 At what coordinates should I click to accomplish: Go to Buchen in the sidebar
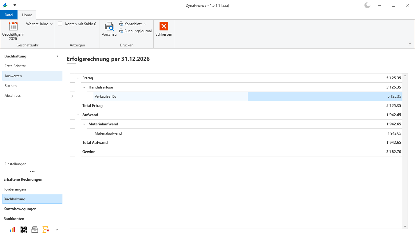click(32, 86)
